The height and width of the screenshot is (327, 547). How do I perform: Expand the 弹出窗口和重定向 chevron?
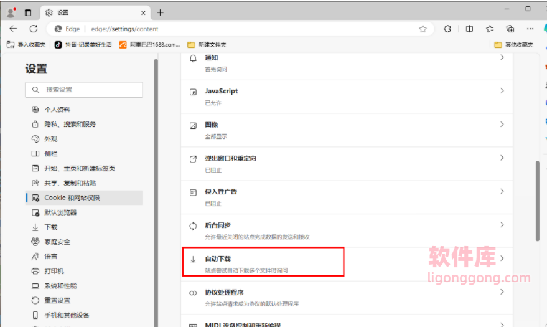502,158
